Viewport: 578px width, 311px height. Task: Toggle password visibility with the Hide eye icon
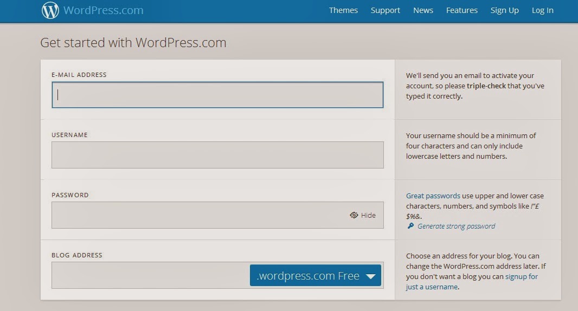tap(354, 215)
